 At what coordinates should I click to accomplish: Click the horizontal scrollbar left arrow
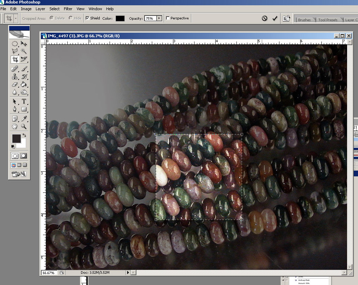[x=133, y=272]
